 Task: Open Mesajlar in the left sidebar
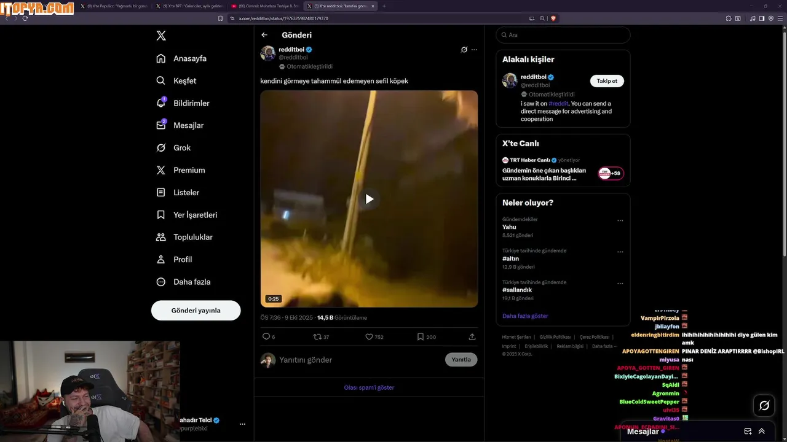(x=180, y=125)
